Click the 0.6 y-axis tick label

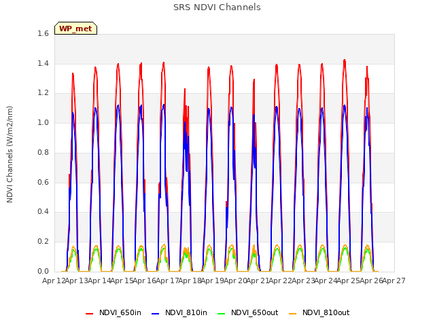point(43,182)
